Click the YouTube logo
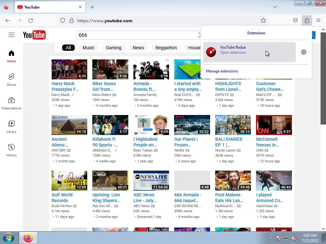 click(x=34, y=35)
